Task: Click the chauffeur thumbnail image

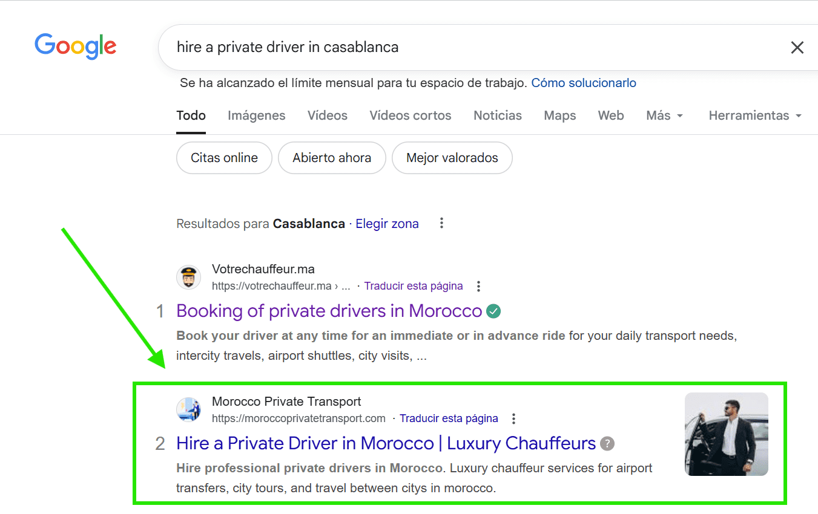Action: point(726,434)
